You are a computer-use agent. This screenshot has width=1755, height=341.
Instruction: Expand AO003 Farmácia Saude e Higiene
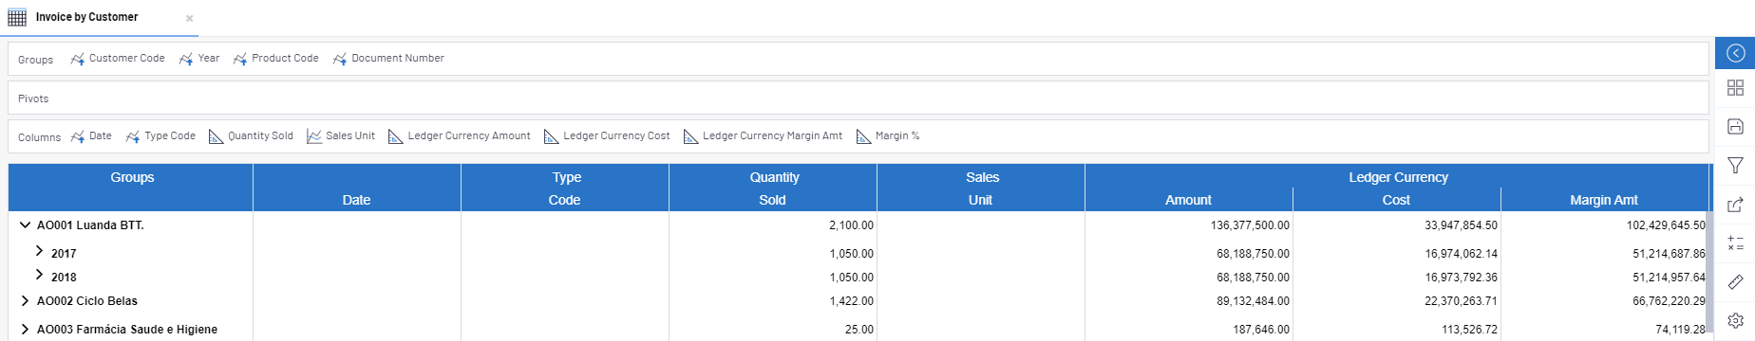tap(26, 330)
